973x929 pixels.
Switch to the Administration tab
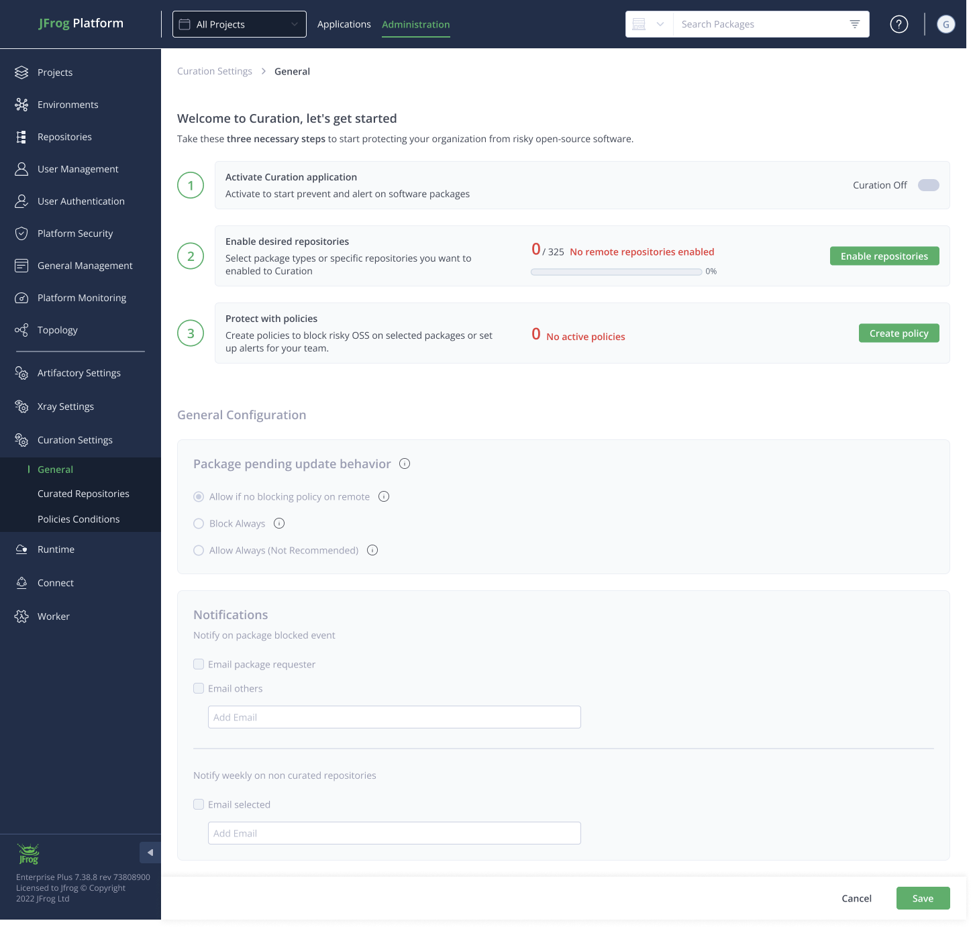tap(416, 24)
